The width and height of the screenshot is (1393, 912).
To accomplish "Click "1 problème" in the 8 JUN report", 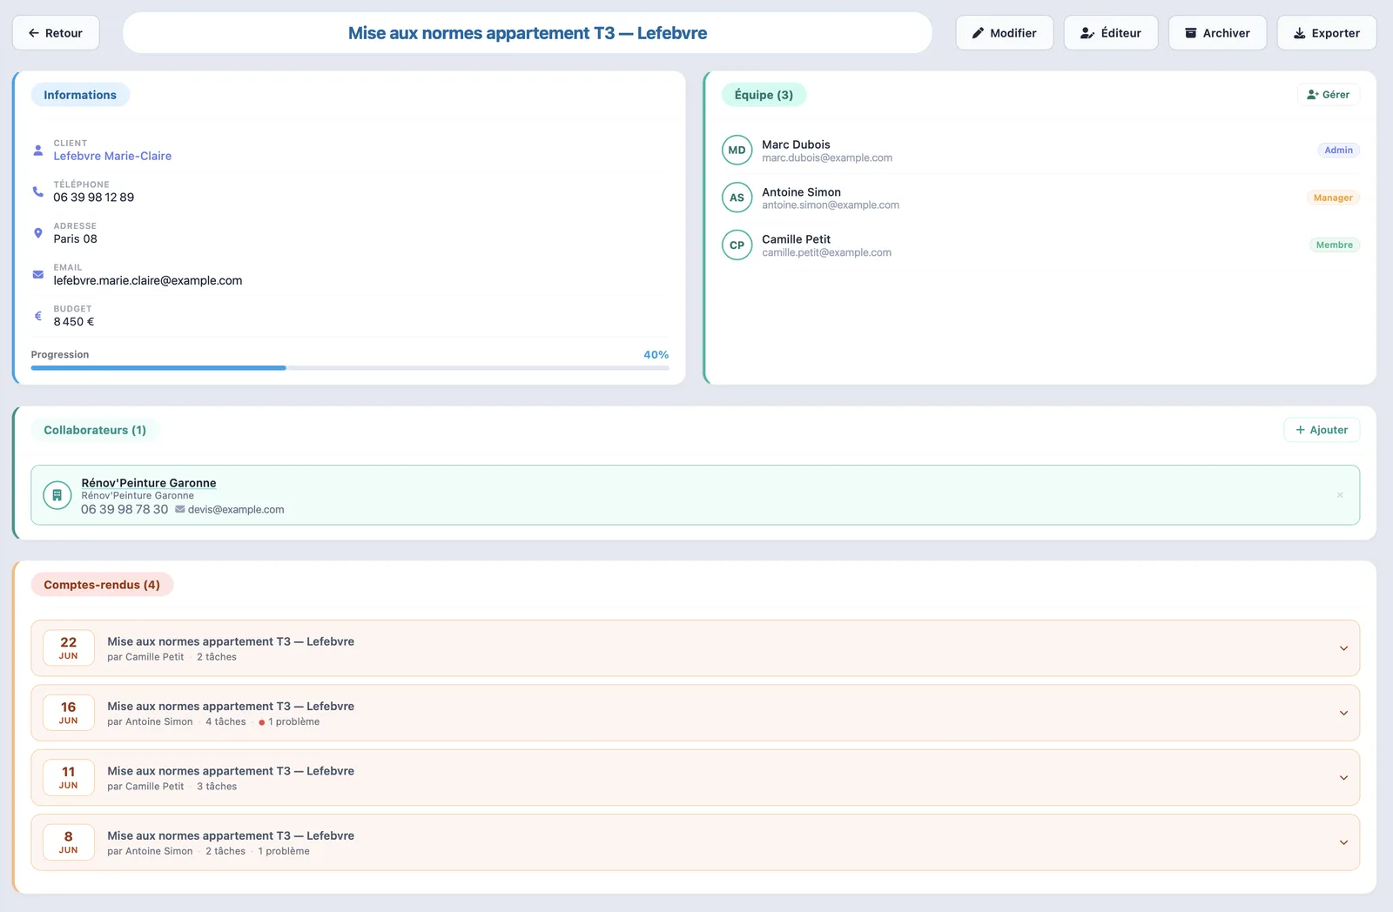I will click(x=284, y=851).
